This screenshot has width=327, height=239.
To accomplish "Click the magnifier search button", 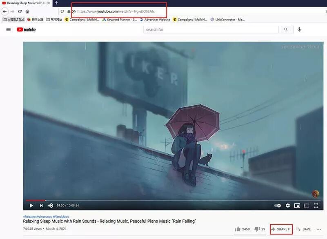I will click(286, 30).
